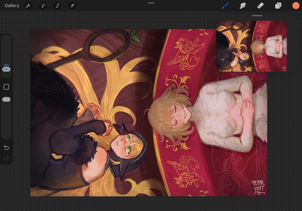This screenshot has width=302, height=211.
Task: Open the three-dot menu at top center
Action: 151,3
